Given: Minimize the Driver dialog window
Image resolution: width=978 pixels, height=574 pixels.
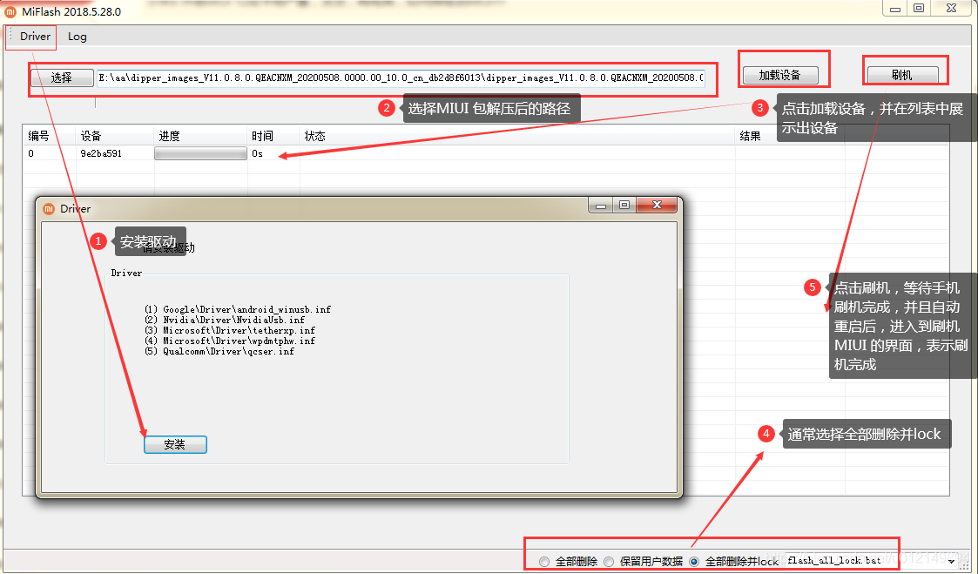Looking at the screenshot, I should [601, 206].
